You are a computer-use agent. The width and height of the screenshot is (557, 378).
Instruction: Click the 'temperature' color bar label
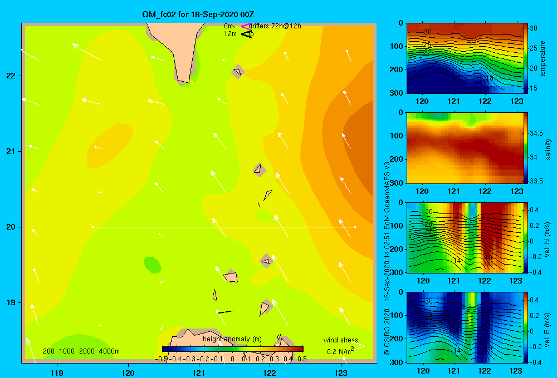tap(543, 58)
